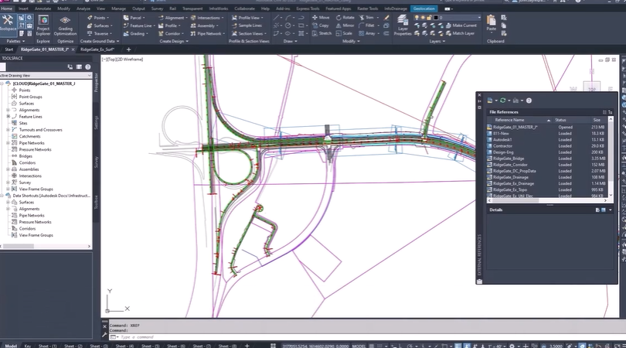Select the Move tool

point(321,18)
